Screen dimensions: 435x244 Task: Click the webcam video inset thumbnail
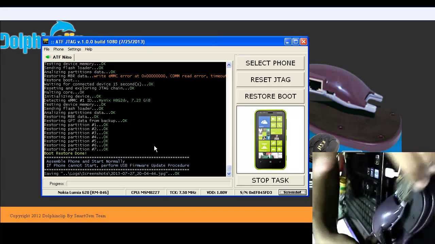click(x=373, y=198)
